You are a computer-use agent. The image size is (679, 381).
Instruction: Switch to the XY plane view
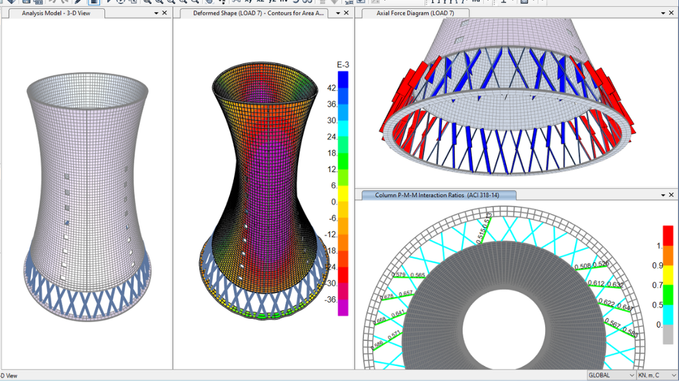[248, 1]
